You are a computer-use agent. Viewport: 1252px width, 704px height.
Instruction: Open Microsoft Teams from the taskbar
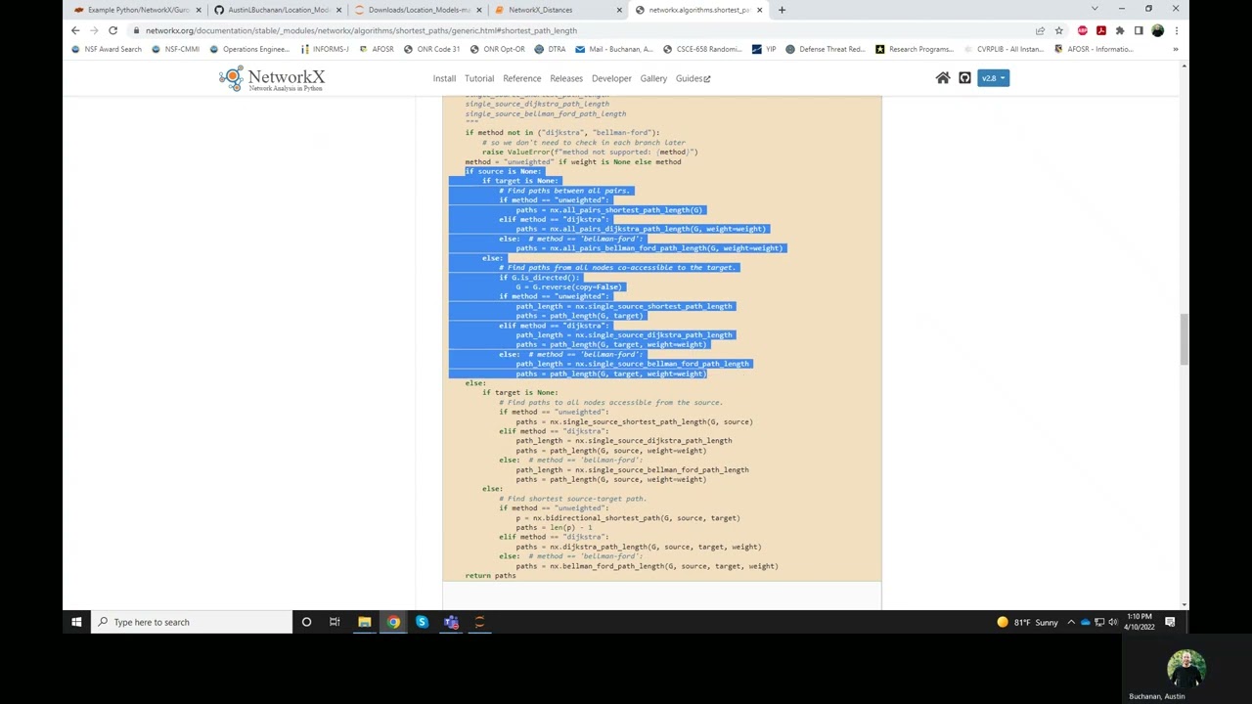[x=451, y=622]
